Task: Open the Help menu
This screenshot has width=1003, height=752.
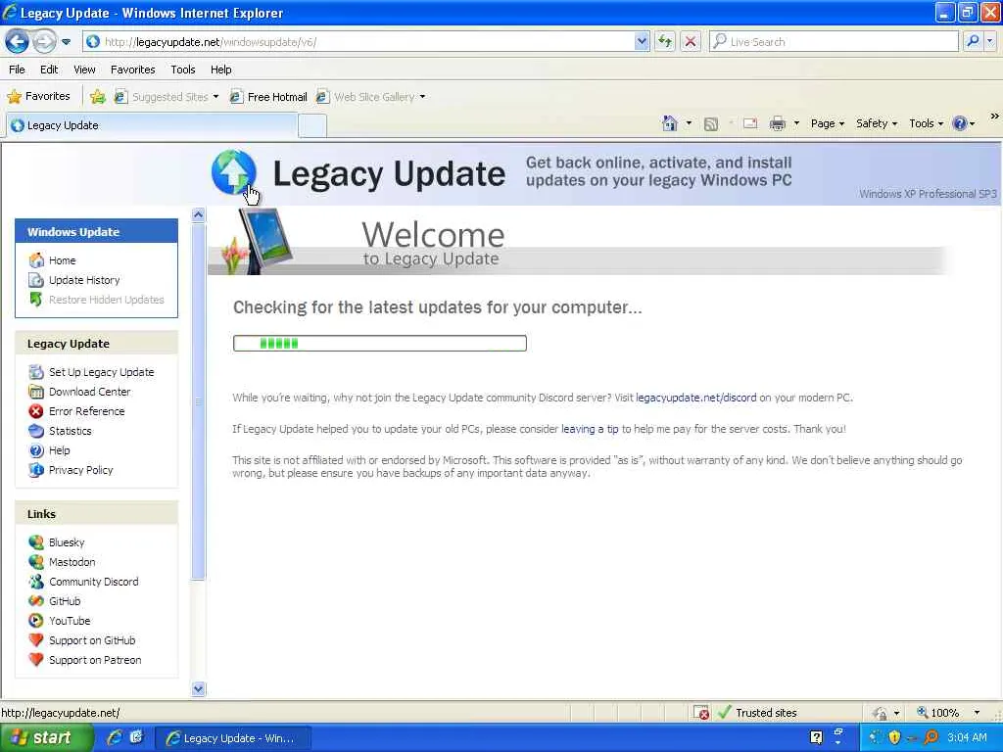Action: pyautogui.click(x=220, y=70)
